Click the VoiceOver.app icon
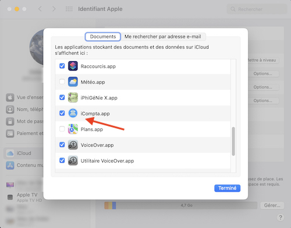This screenshot has height=228, width=291. coord(73,145)
